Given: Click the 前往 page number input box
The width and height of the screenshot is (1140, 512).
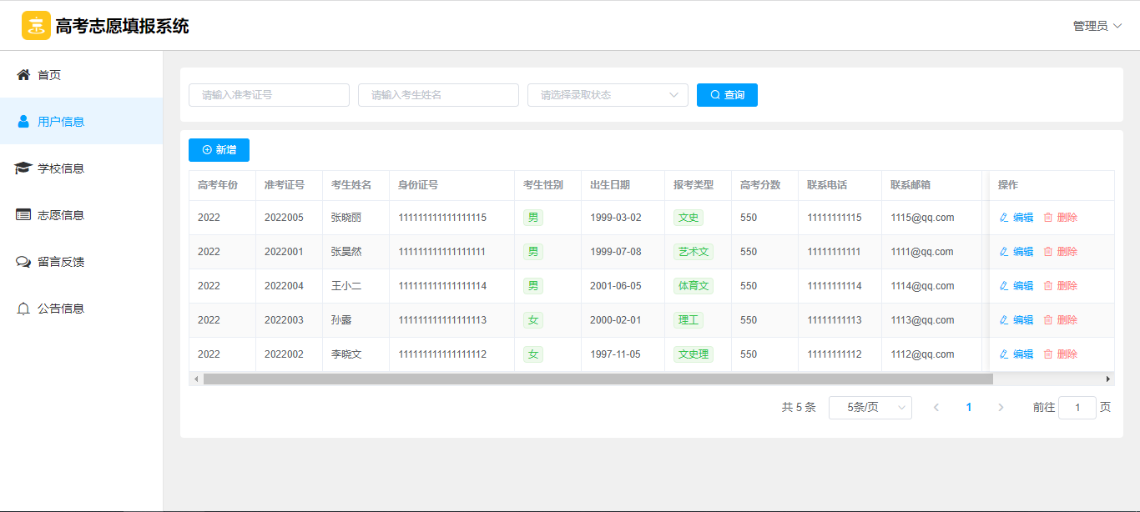Looking at the screenshot, I should click(x=1077, y=408).
